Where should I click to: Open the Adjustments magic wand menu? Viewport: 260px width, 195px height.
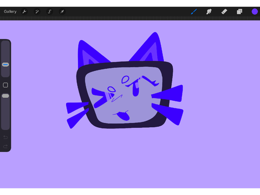pos(37,12)
